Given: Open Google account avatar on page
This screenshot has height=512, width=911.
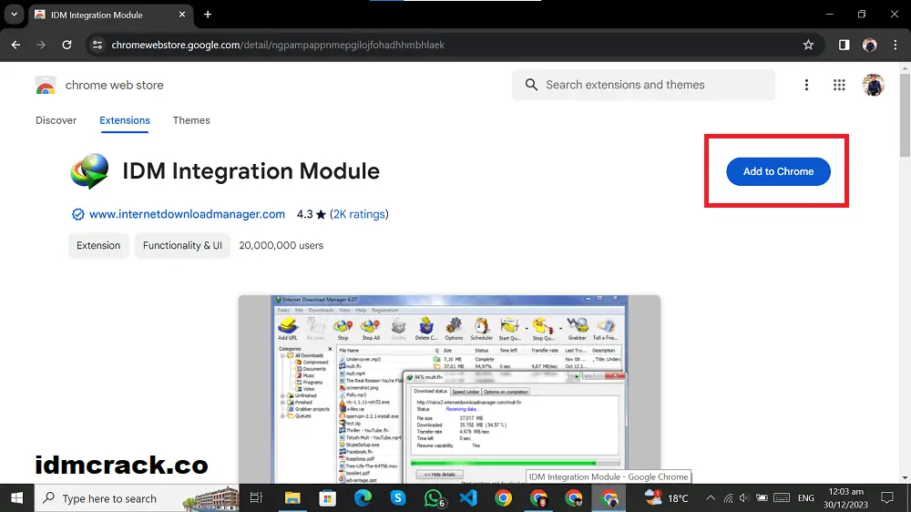Looking at the screenshot, I should pyautogui.click(x=874, y=85).
